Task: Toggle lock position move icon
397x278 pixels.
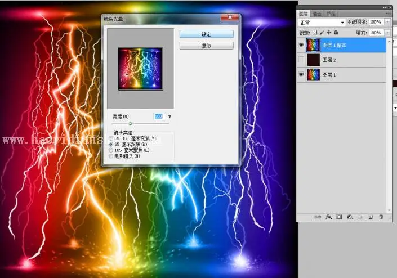Action: tap(329, 33)
